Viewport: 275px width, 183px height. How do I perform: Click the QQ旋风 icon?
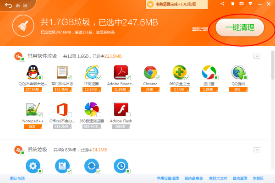tap(238, 72)
